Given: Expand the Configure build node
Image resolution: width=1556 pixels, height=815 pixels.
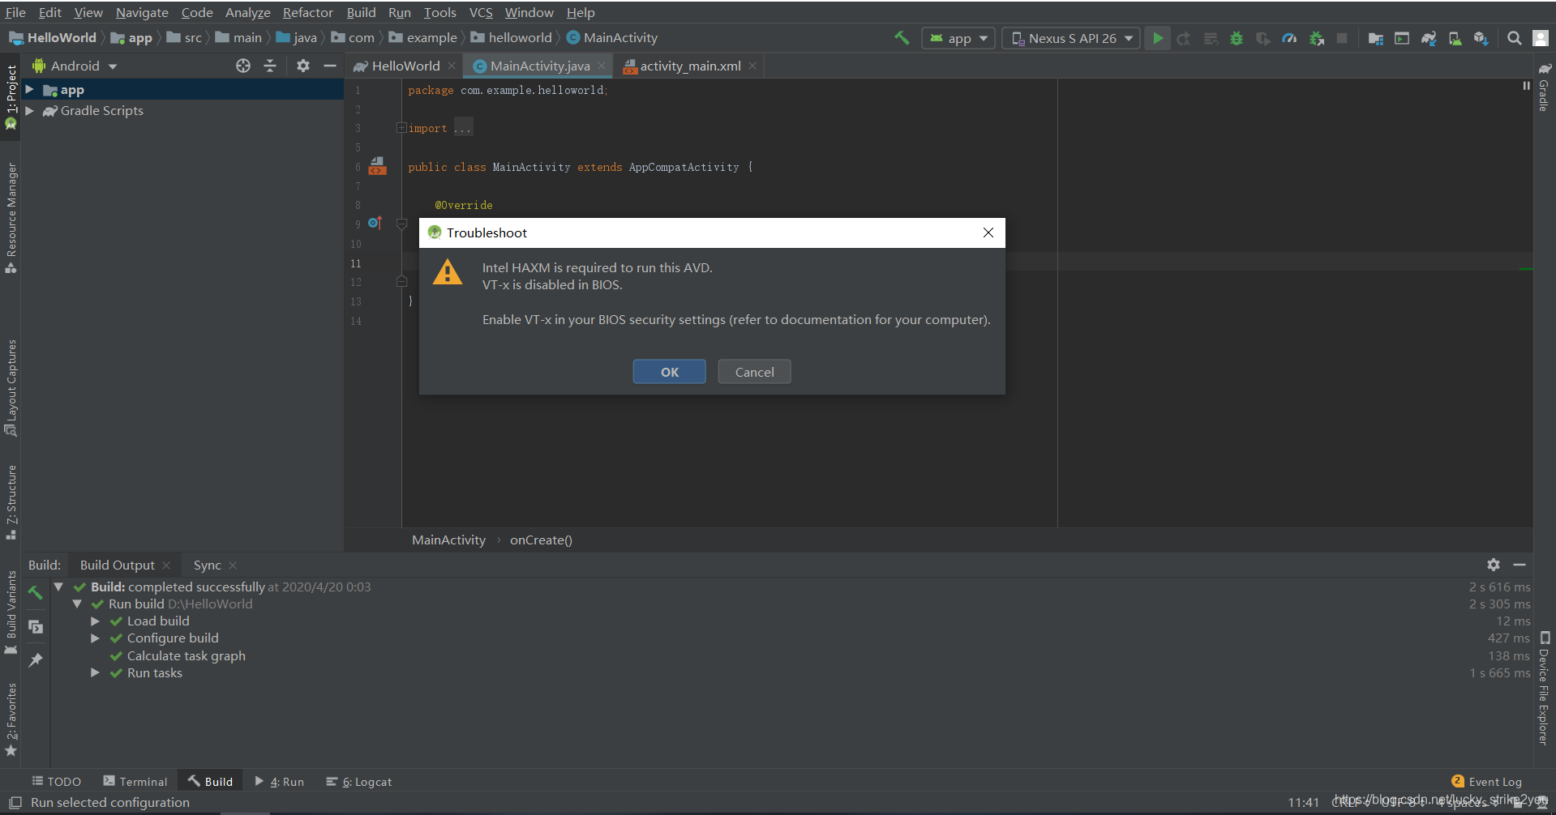Looking at the screenshot, I should (95, 638).
